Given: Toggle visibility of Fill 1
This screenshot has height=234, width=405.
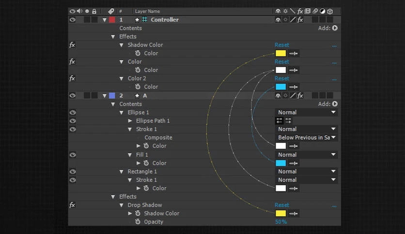Looking at the screenshot, I should point(73,155).
